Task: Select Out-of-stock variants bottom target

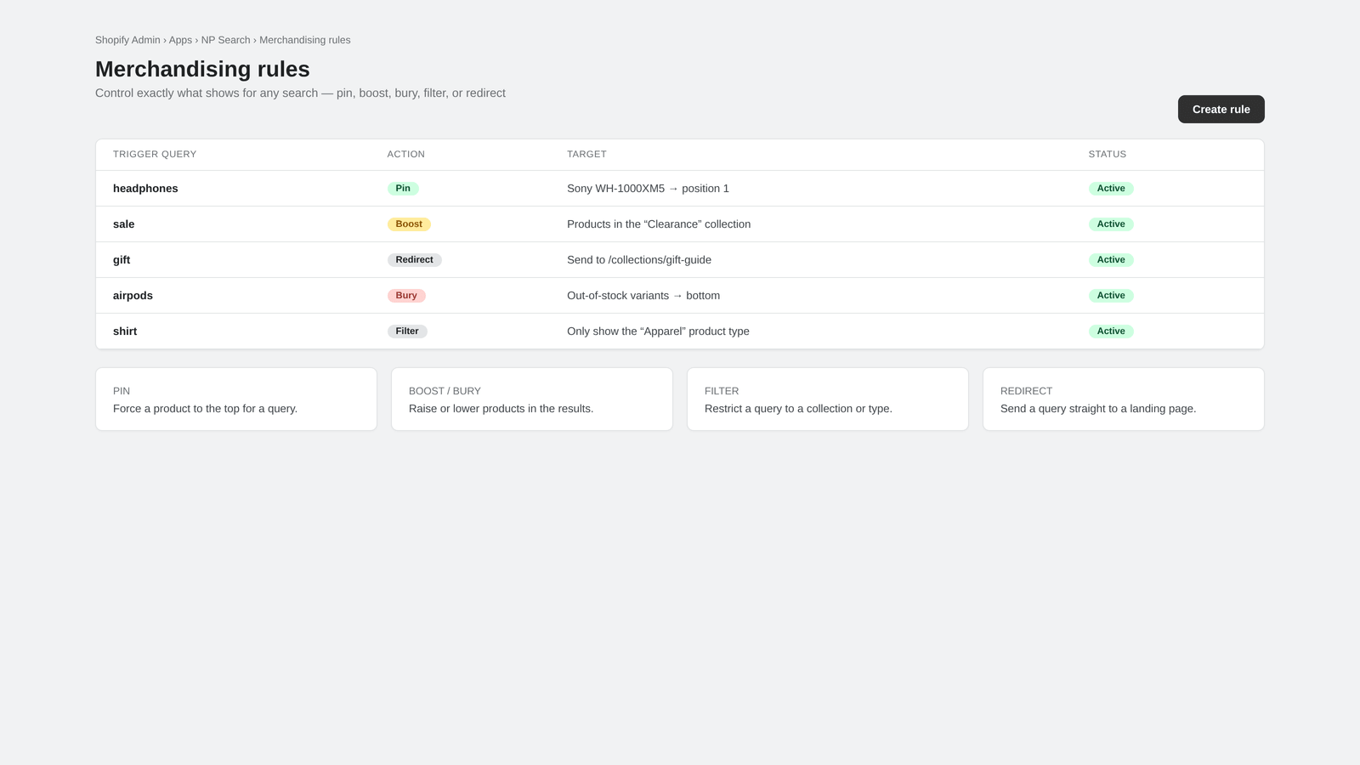Action: [643, 296]
